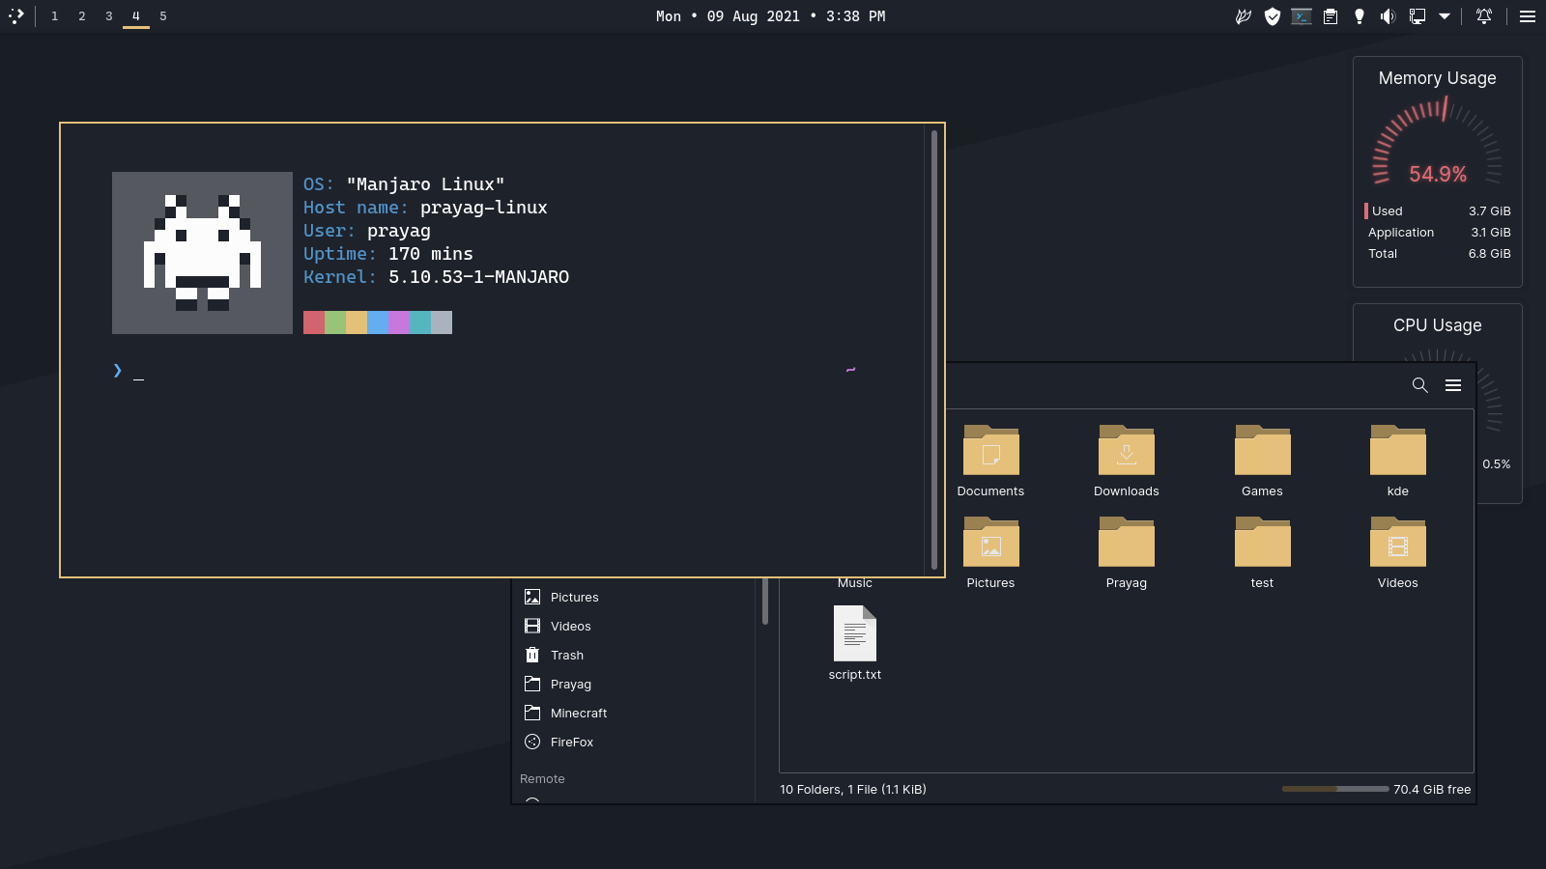
Task: Click the '70.4 GiB free' status text
Action: (1432, 790)
